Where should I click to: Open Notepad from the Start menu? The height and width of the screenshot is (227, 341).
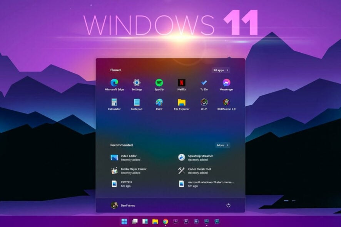137,102
